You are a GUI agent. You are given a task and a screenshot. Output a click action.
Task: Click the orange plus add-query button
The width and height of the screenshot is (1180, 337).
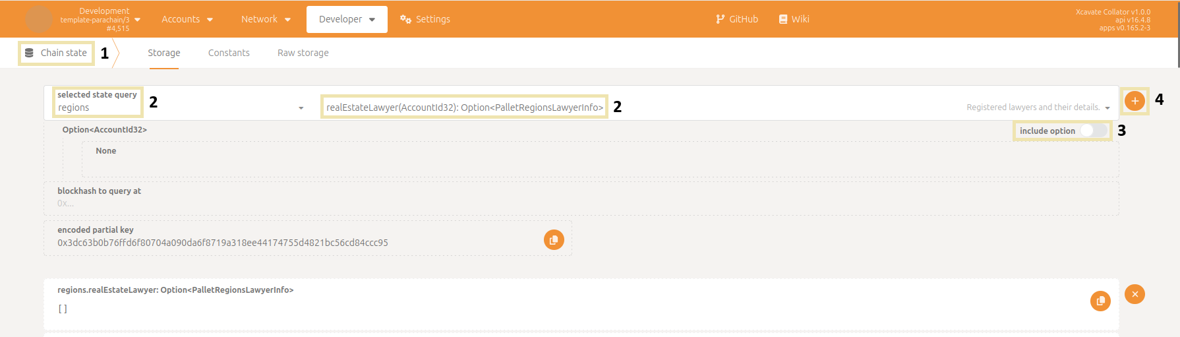pos(1134,101)
